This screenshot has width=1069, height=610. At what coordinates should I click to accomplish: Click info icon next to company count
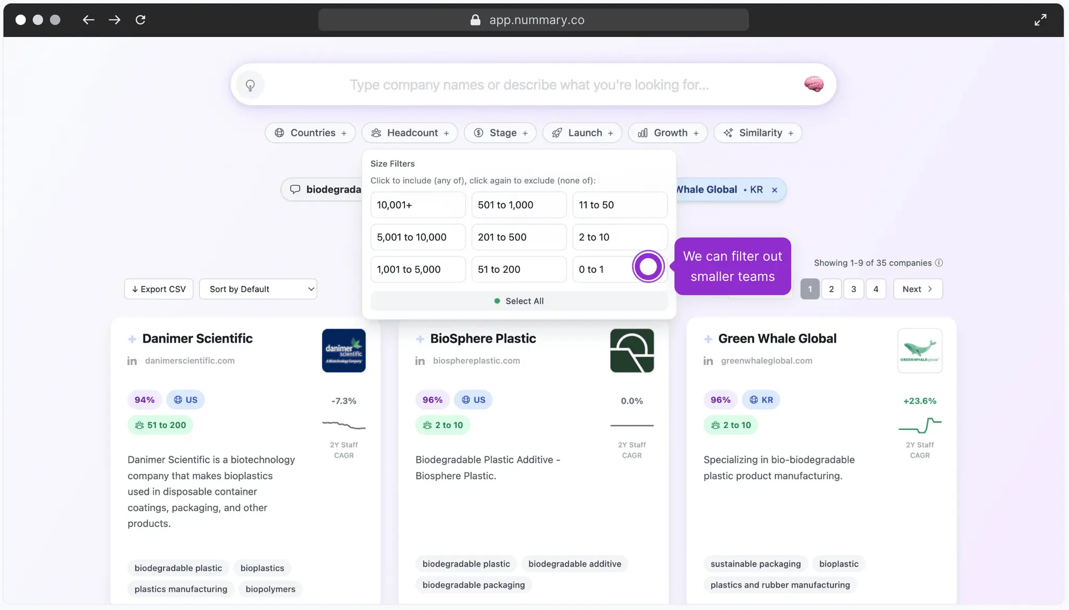[939, 263]
